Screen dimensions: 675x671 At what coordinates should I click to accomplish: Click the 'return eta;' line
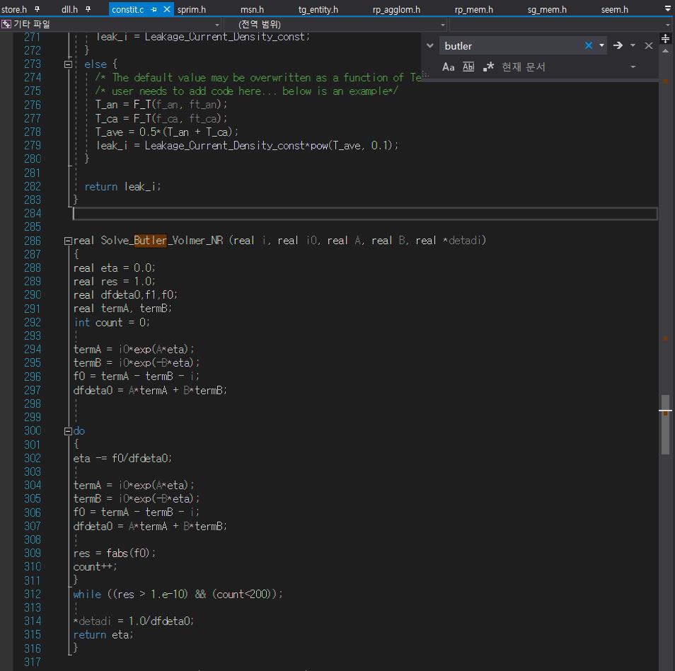pyautogui.click(x=103, y=635)
